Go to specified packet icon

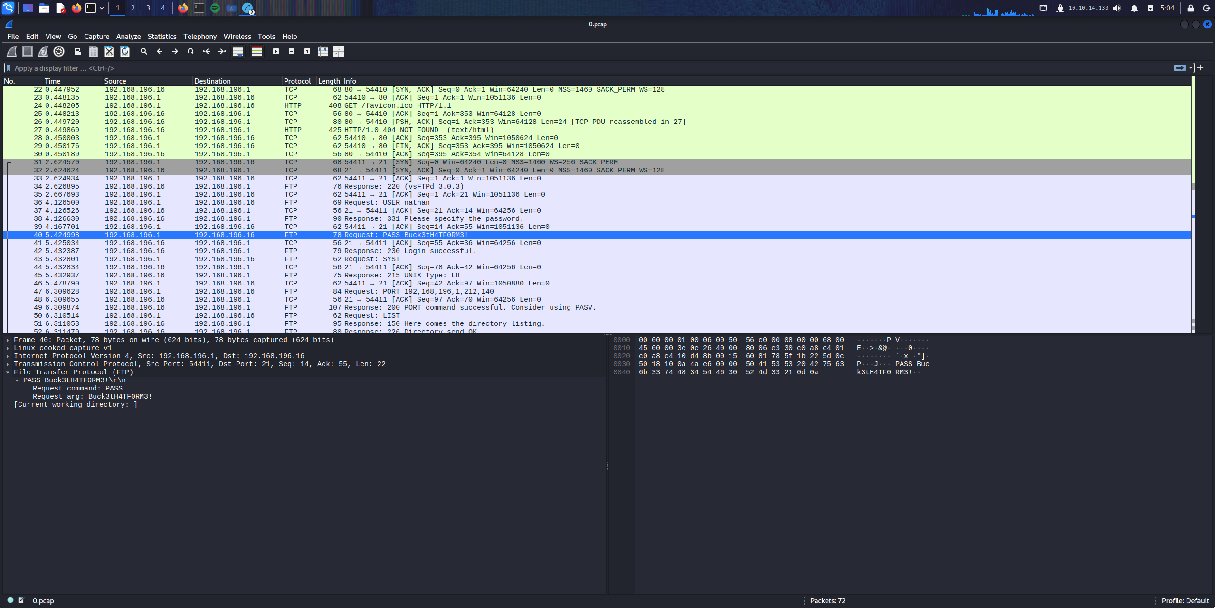pos(191,51)
